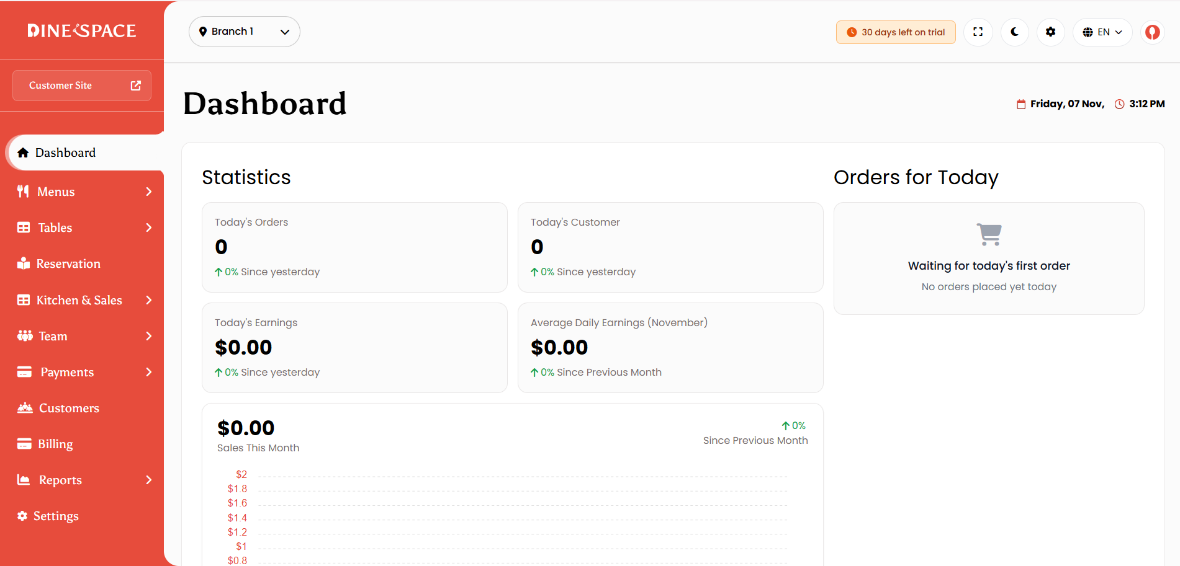Enter fullscreen mode using the expand icon
Screen dimensions: 1180x566
pos(978,32)
